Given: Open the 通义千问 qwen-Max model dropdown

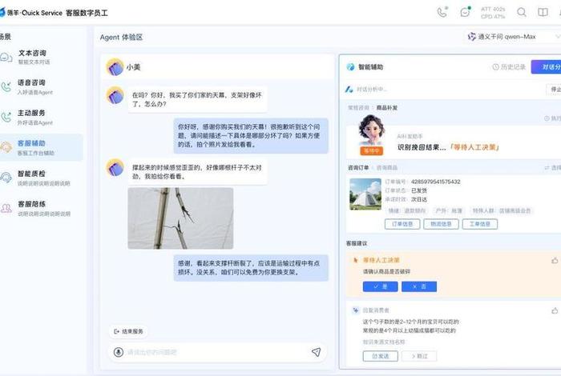Looking at the screenshot, I should (x=514, y=37).
